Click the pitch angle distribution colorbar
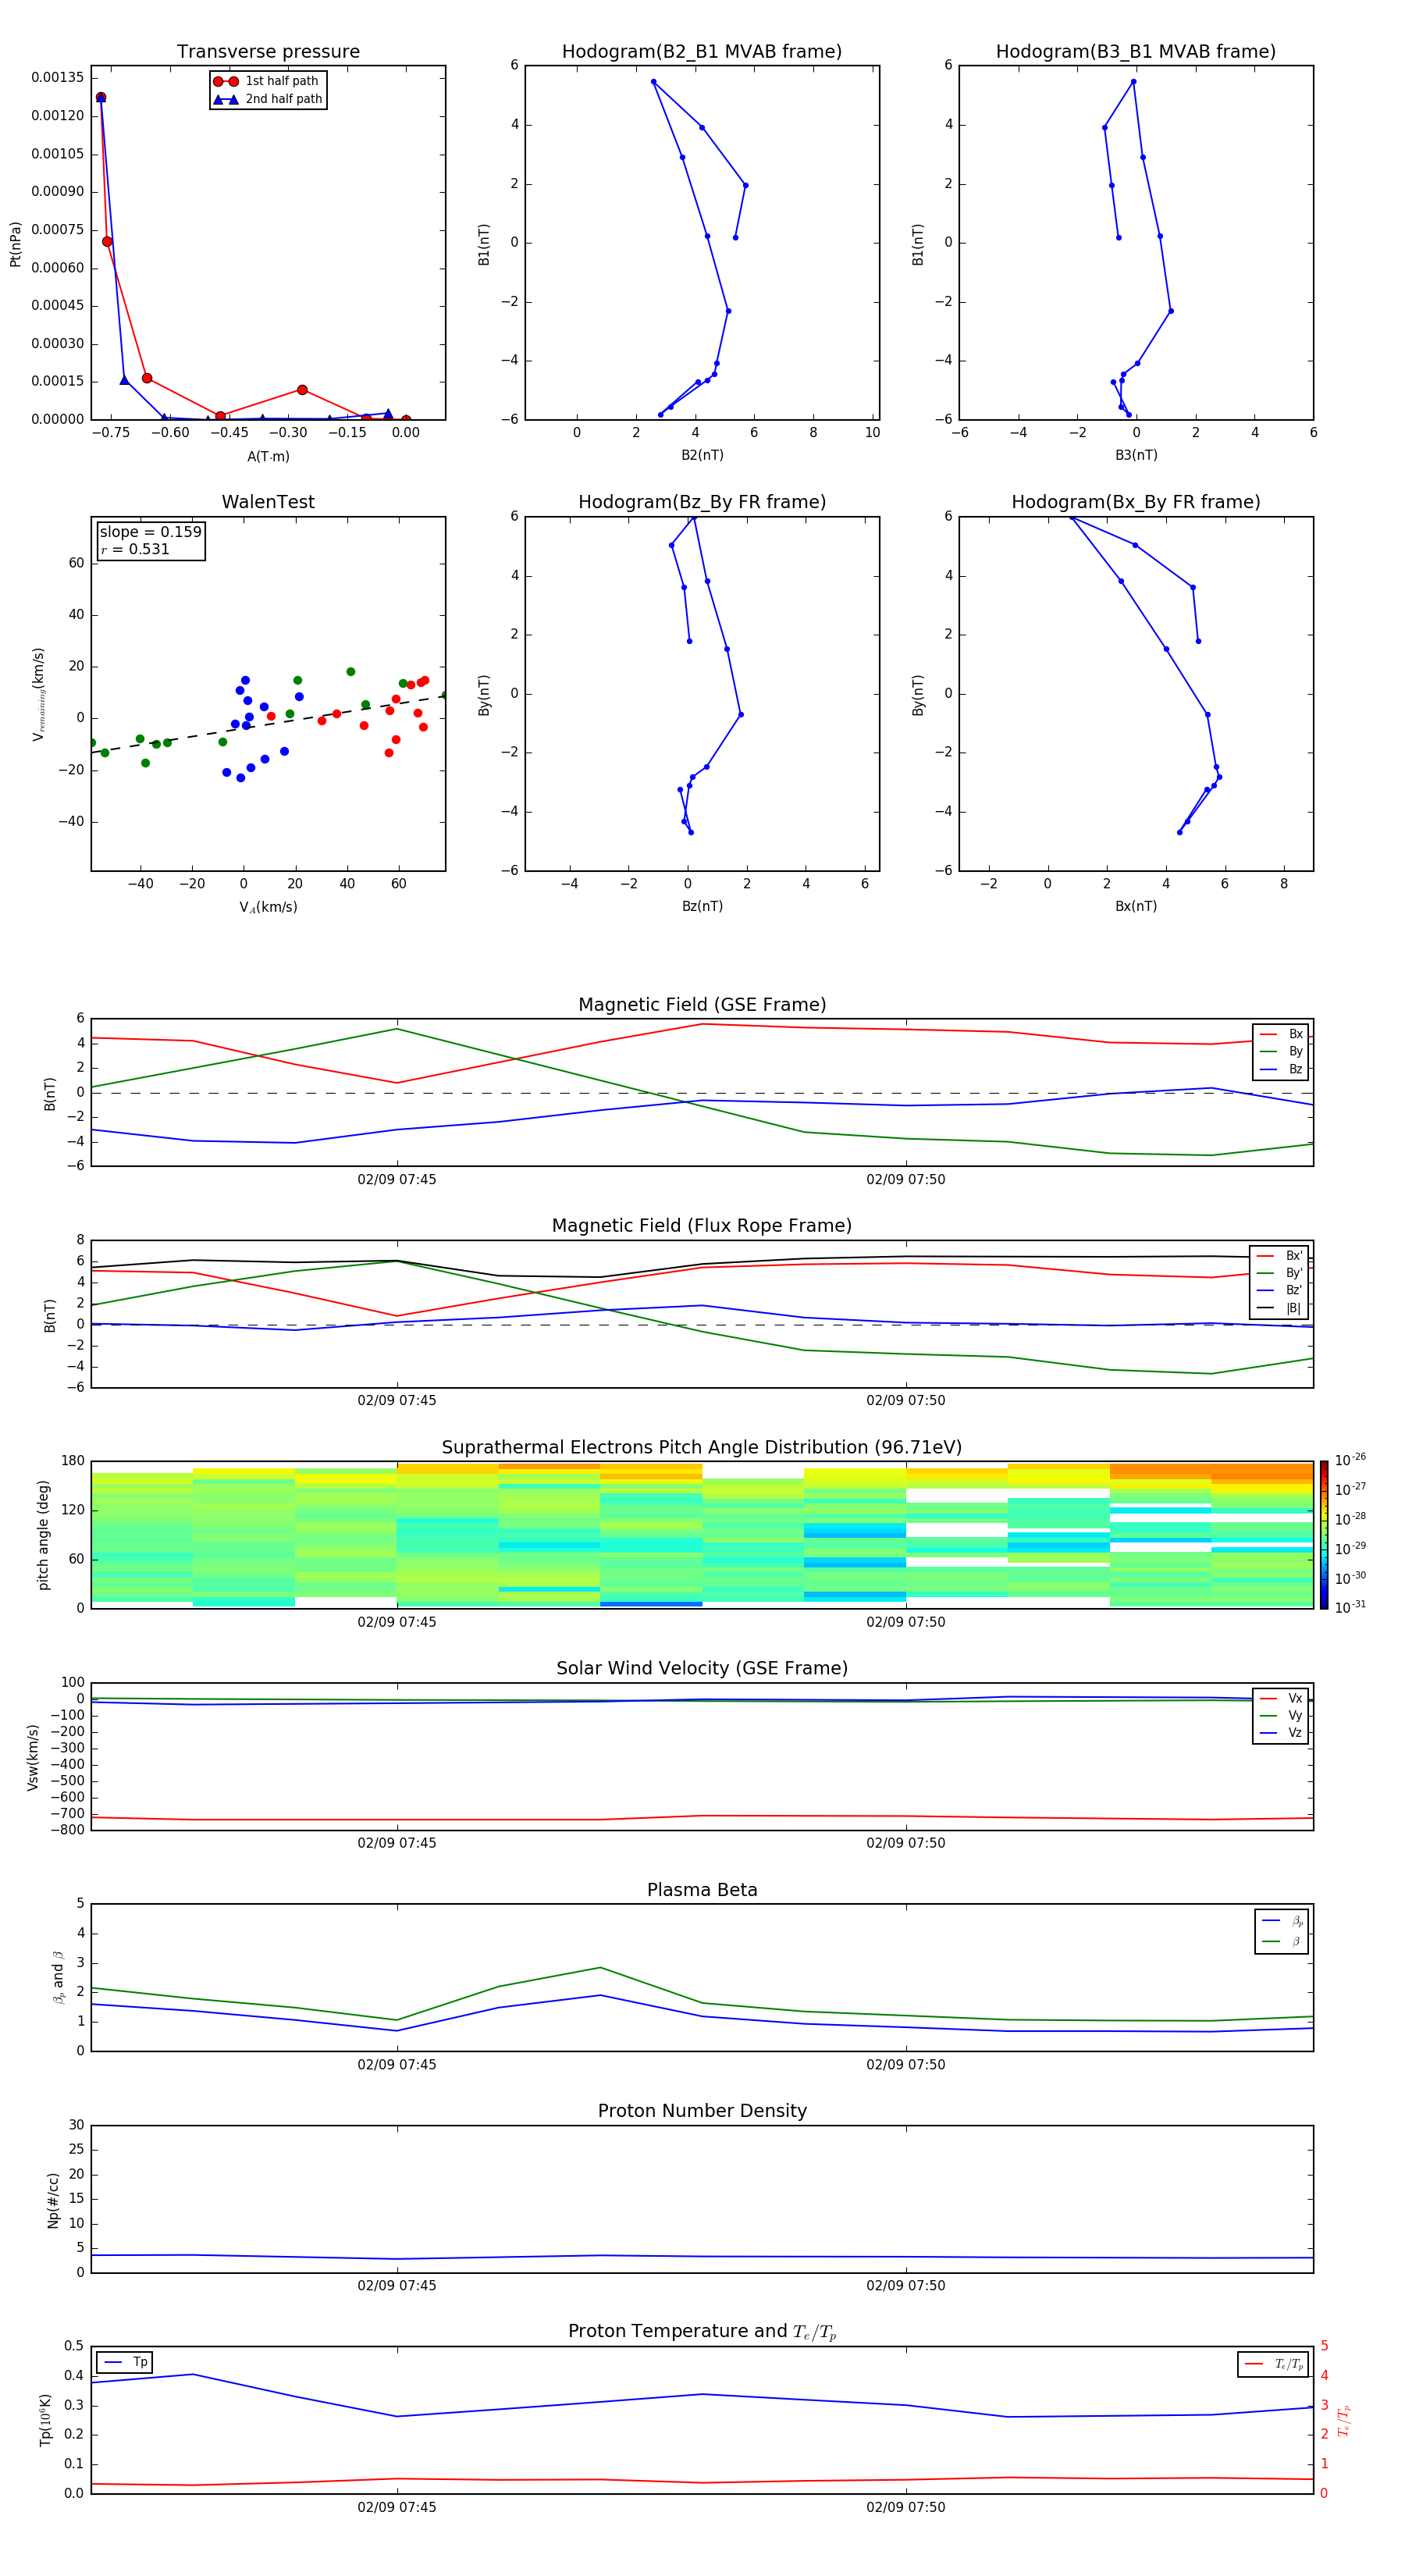1405x2576 pixels. (1324, 1535)
